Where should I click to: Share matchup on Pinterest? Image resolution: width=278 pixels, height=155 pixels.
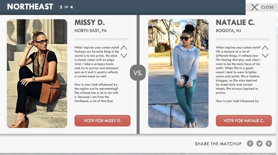[x=269, y=144]
